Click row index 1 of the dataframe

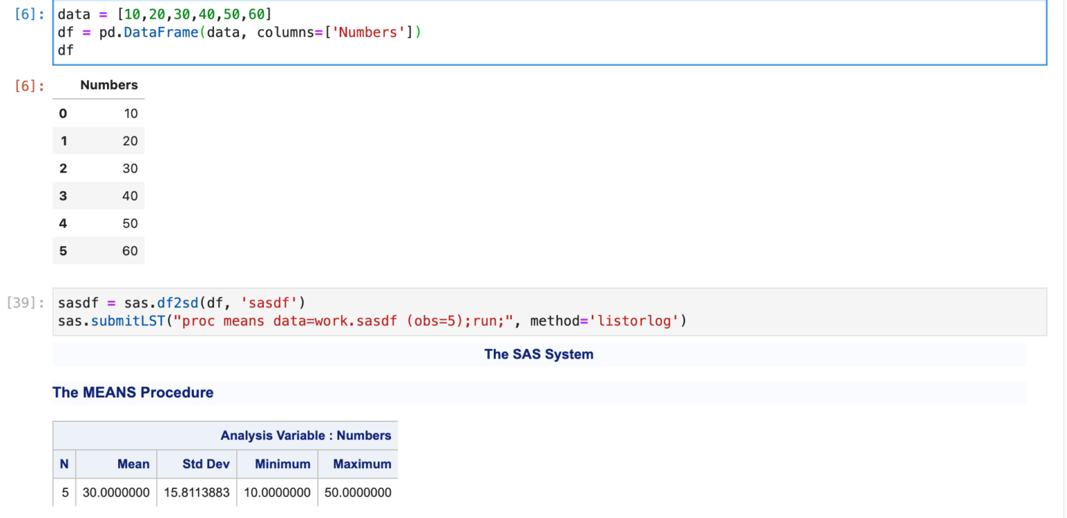(x=63, y=141)
